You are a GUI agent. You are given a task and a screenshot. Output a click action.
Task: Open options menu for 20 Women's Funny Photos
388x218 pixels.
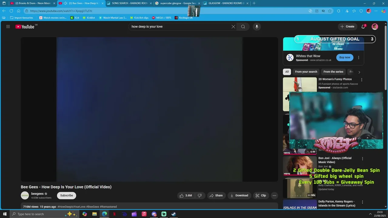pyautogui.click(x=362, y=80)
